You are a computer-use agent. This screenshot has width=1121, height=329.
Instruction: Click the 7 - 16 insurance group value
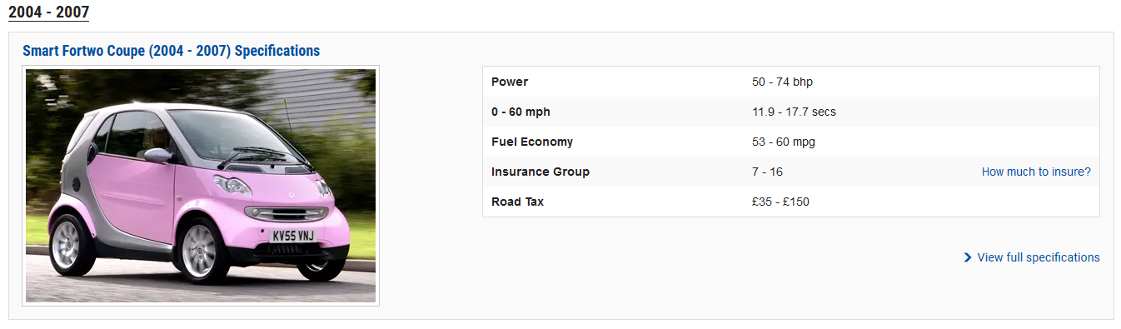click(x=767, y=172)
